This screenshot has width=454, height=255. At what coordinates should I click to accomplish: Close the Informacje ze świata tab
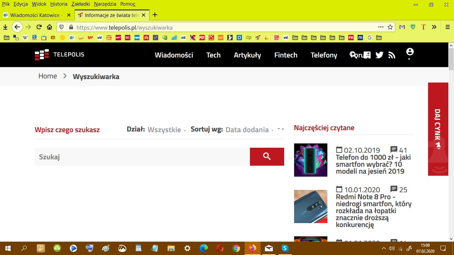click(144, 15)
